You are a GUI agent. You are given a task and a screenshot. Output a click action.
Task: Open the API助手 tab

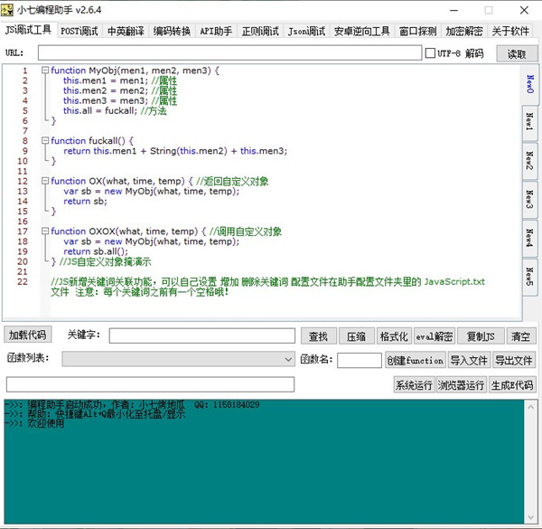pyautogui.click(x=216, y=31)
